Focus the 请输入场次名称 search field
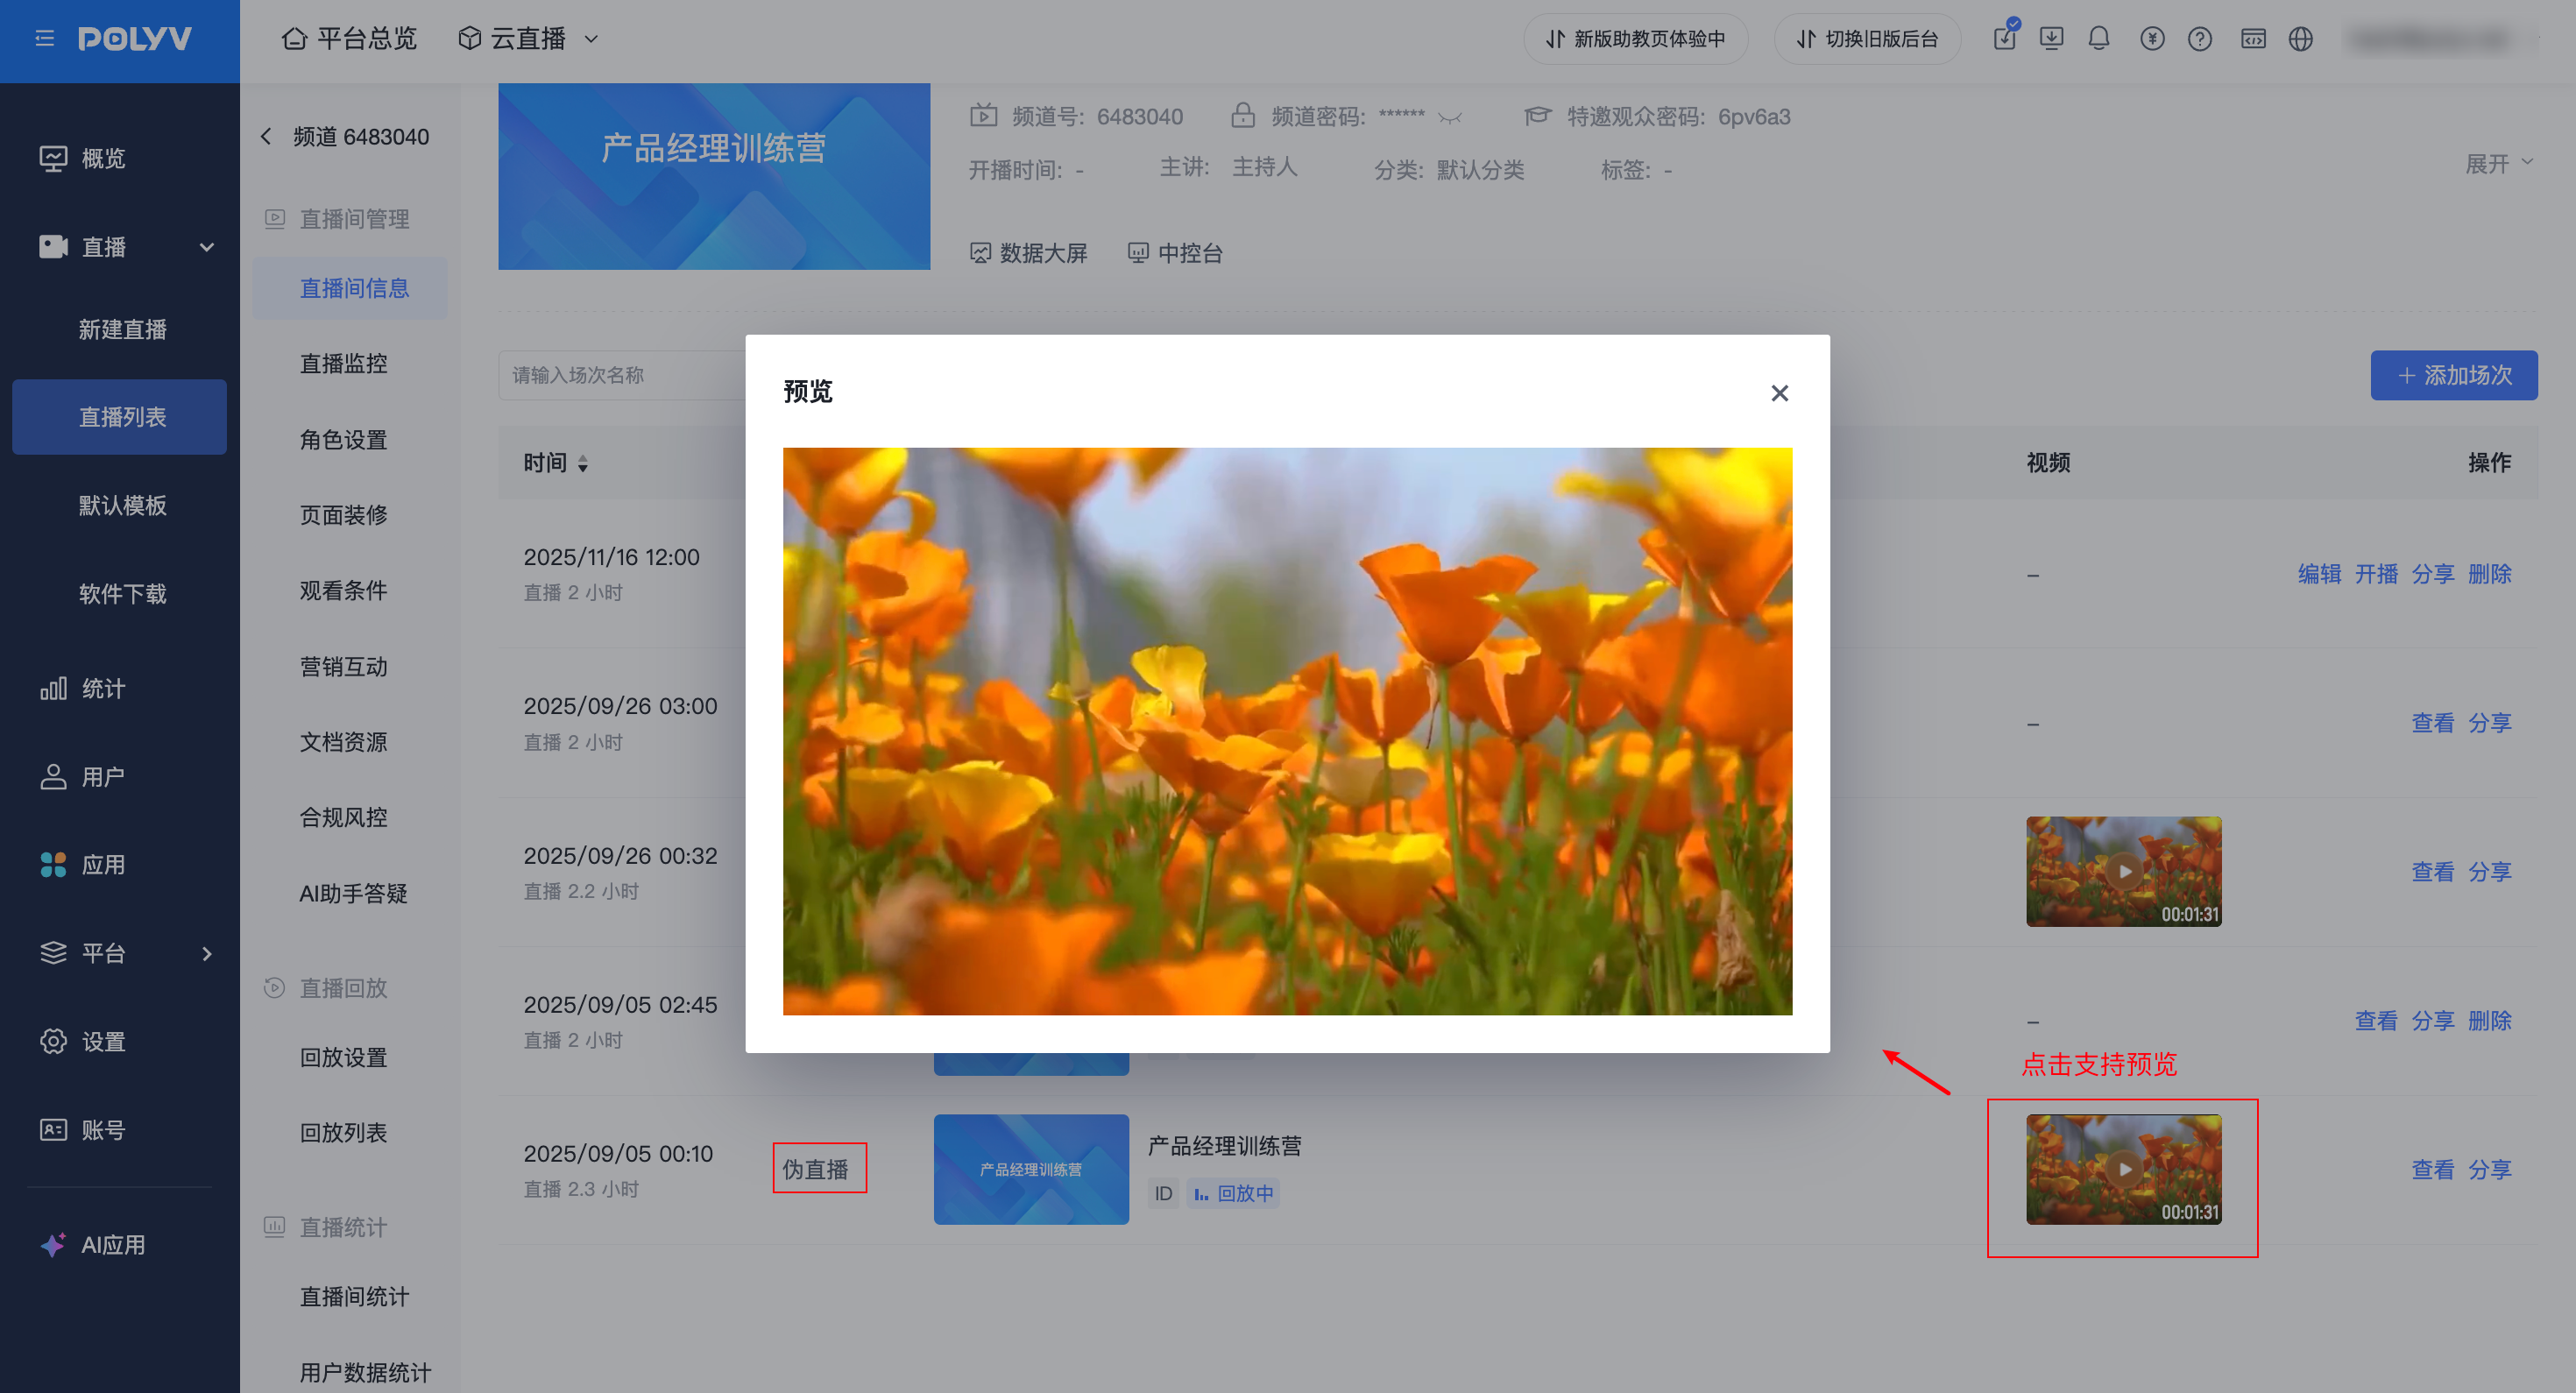Screen dimensions: 2576x1393 point(622,375)
